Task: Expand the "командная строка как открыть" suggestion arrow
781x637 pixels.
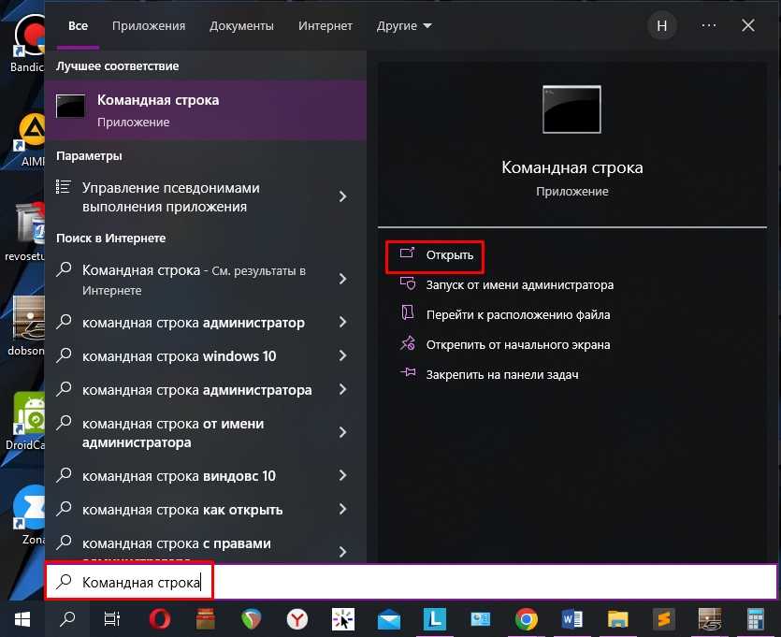Action: pos(342,510)
